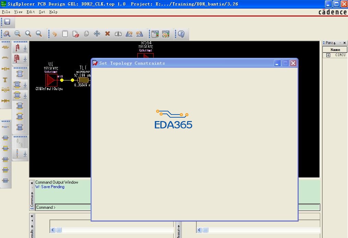Screen dimensions: 348x238
Task: Open the File menu
Action: tap(6, 12)
